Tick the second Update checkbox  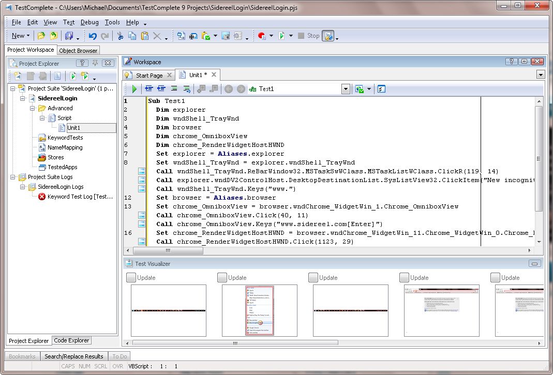[x=222, y=278]
